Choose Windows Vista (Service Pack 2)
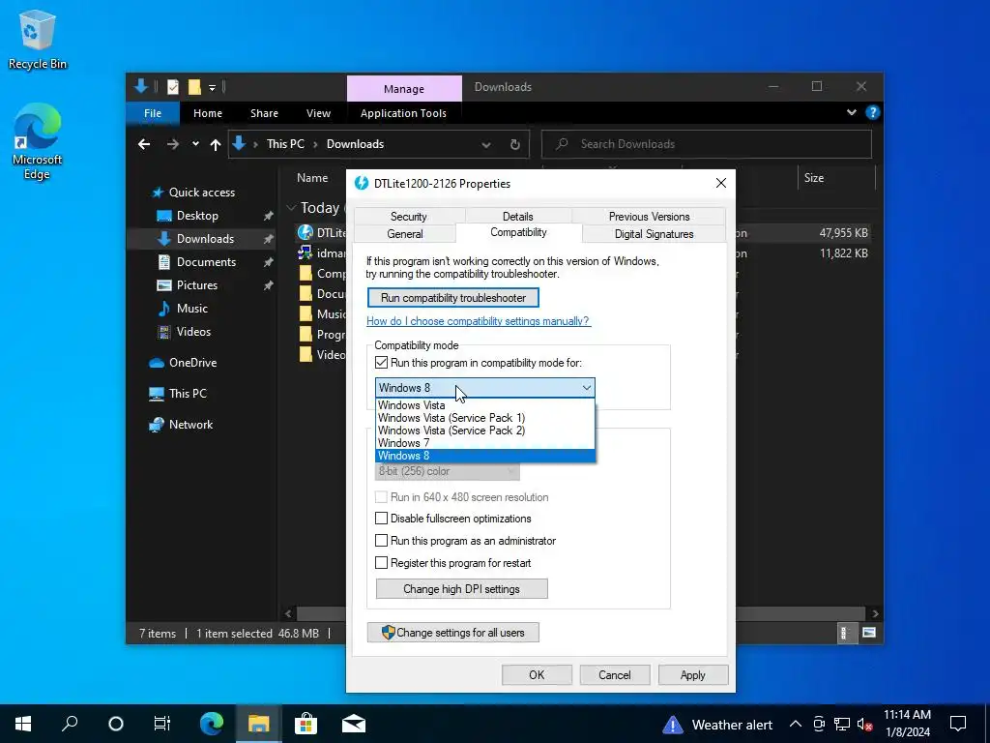 [x=485, y=431]
